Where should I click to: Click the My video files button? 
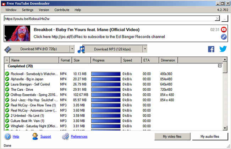click(x=172, y=137)
